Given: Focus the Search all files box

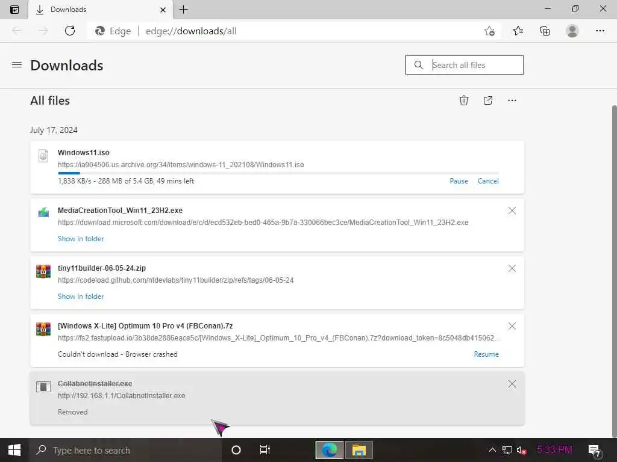Looking at the screenshot, I should coord(465,65).
